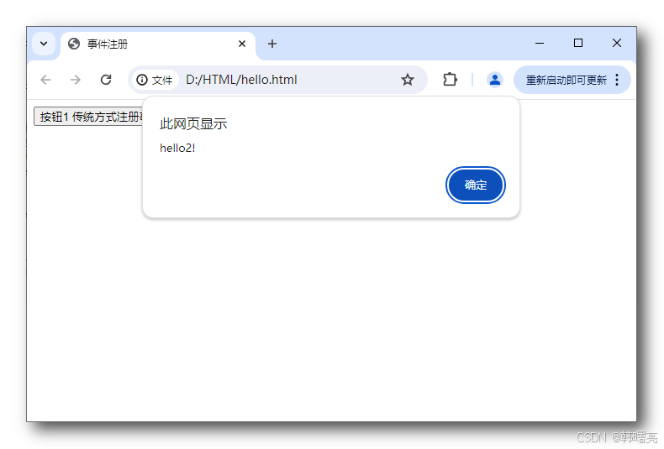664x449 pixels.
Task: Open the tab search dropdown arrow
Action: pyautogui.click(x=44, y=44)
